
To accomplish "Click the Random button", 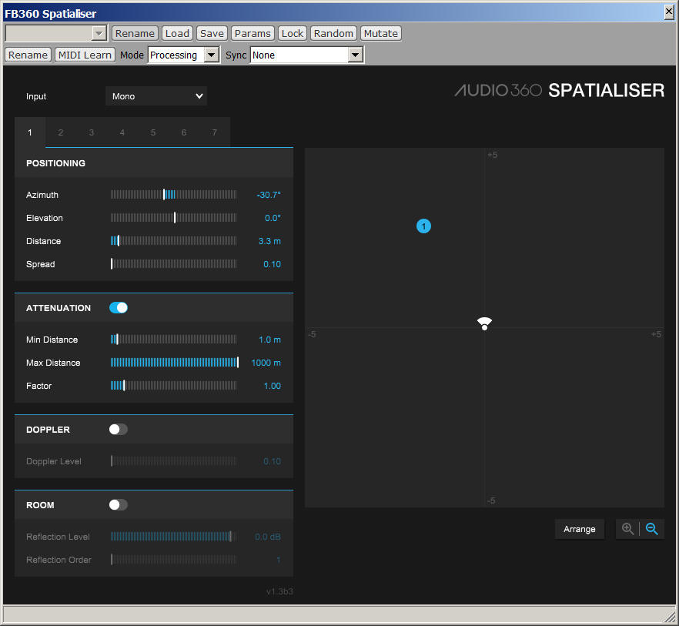I will click(x=333, y=33).
